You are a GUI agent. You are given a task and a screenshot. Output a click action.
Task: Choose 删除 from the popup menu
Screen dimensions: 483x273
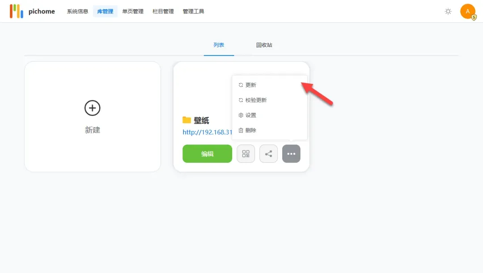[270, 130]
